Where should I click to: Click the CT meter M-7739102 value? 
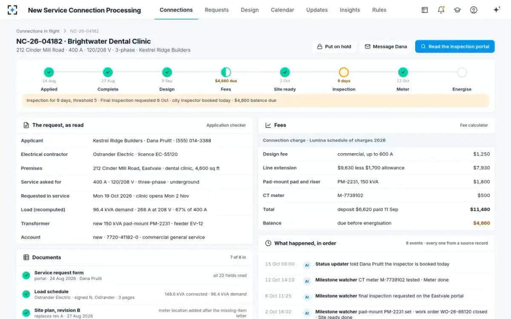coord(351,196)
